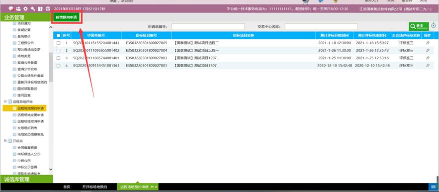Open 工程预公告 in the sidebar tree
Viewport: 439px width, 192px height.
26,43
